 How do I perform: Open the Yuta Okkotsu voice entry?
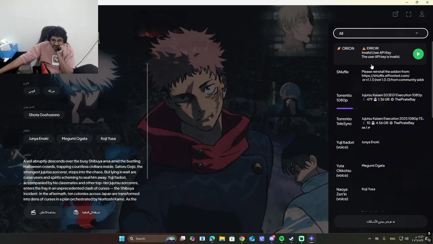381,170
